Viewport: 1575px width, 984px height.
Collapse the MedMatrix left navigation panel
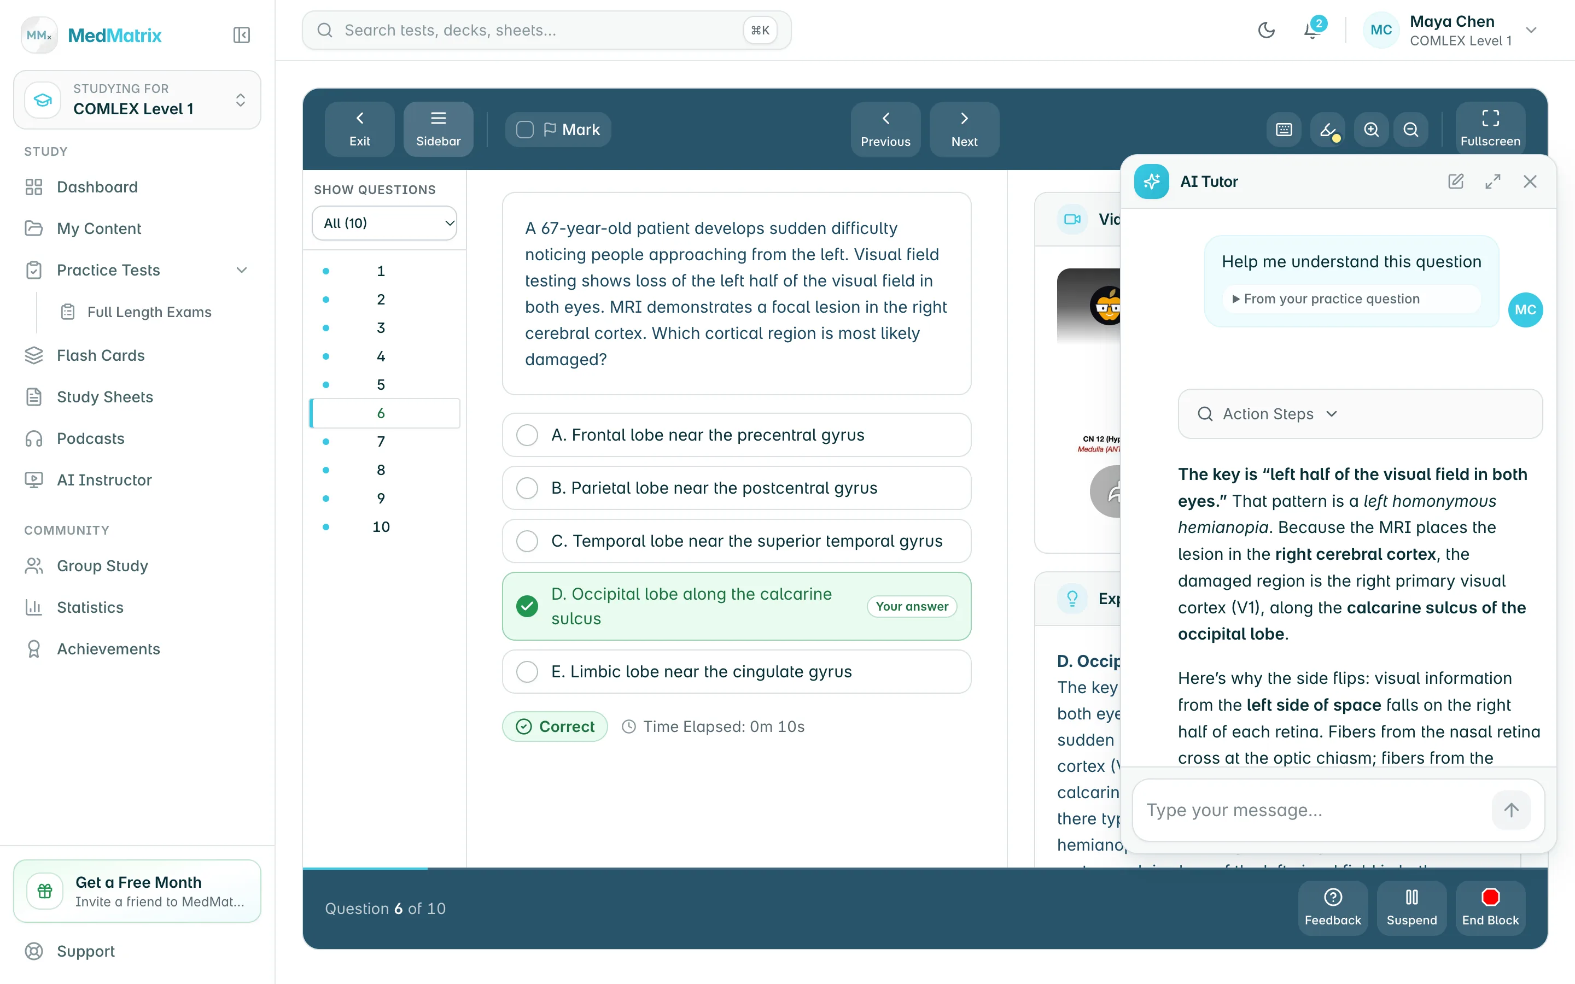click(x=242, y=35)
